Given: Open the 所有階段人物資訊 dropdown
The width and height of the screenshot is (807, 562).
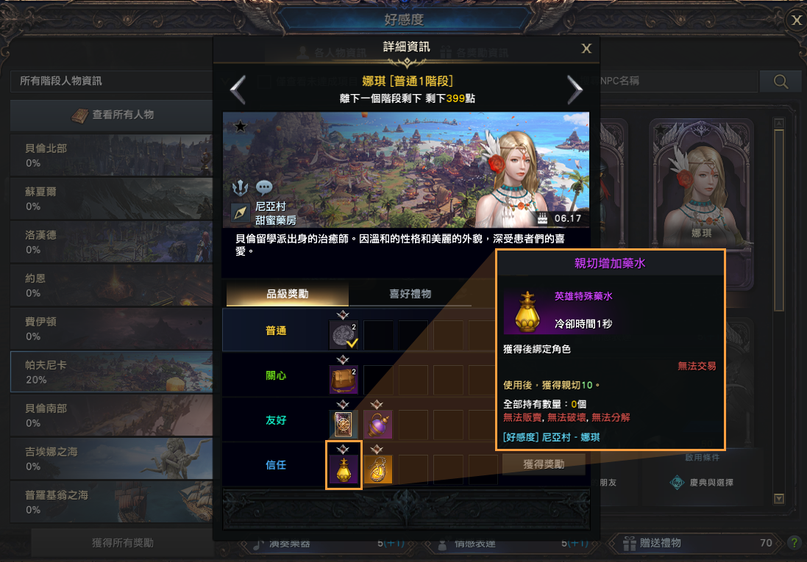Looking at the screenshot, I should [x=111, y=82].
